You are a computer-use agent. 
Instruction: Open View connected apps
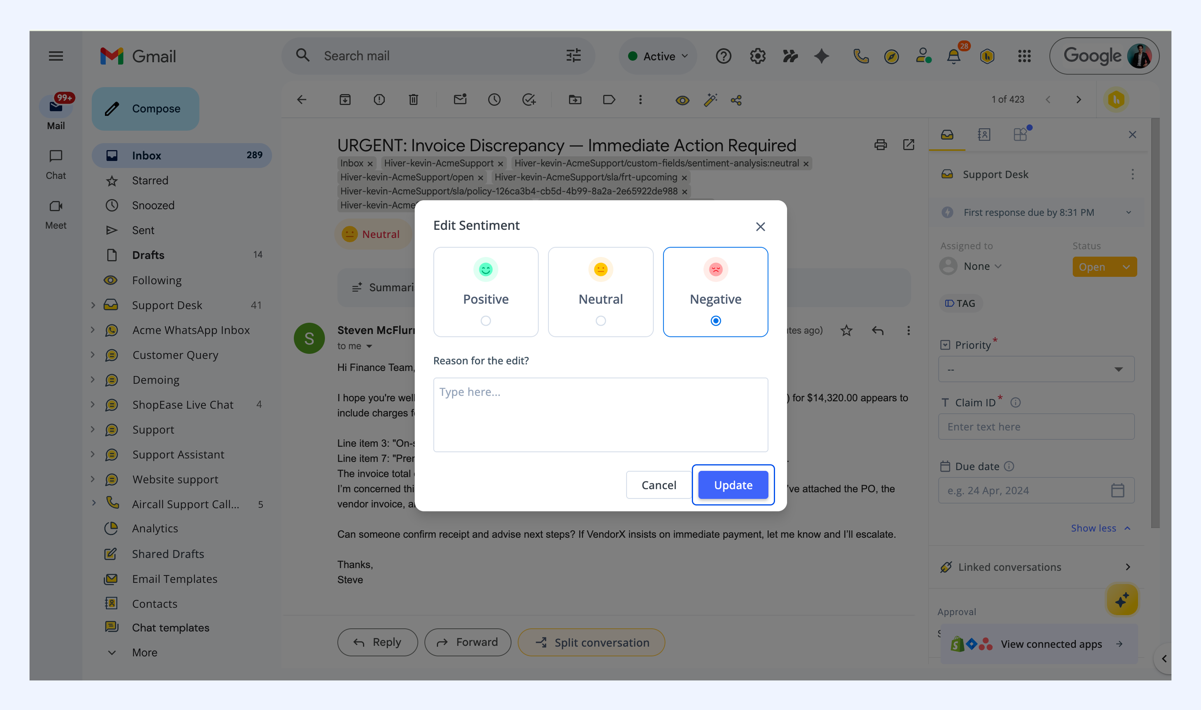[x=1039, y=644]
